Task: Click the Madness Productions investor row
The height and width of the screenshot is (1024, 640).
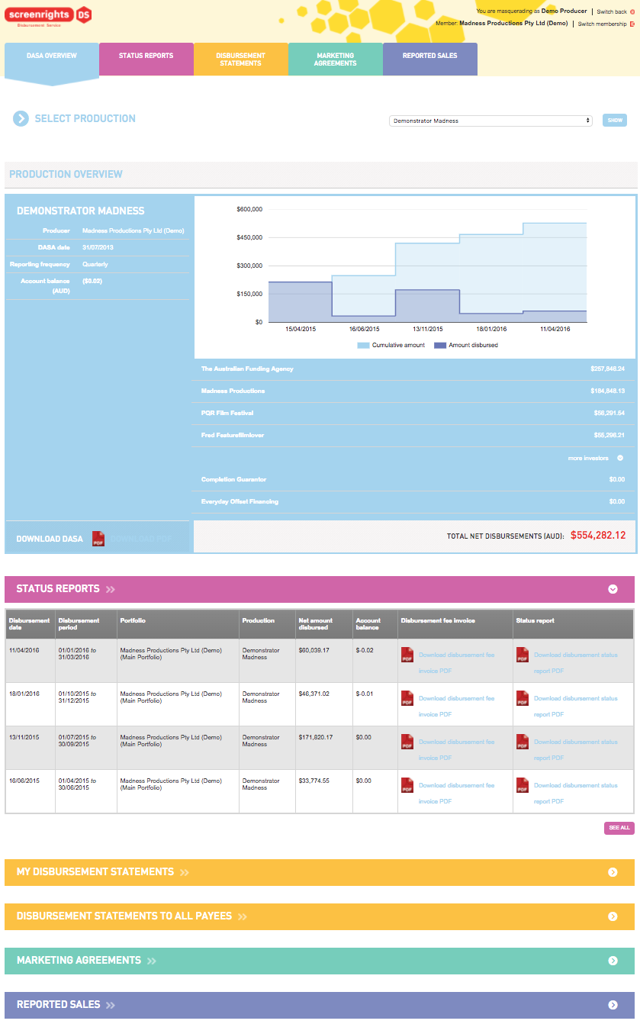Action: [414, 391]
